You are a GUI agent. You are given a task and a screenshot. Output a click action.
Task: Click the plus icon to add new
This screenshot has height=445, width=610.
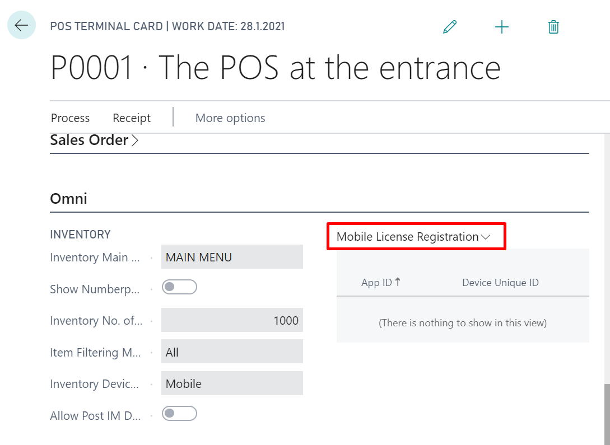[x=502, y=27]
